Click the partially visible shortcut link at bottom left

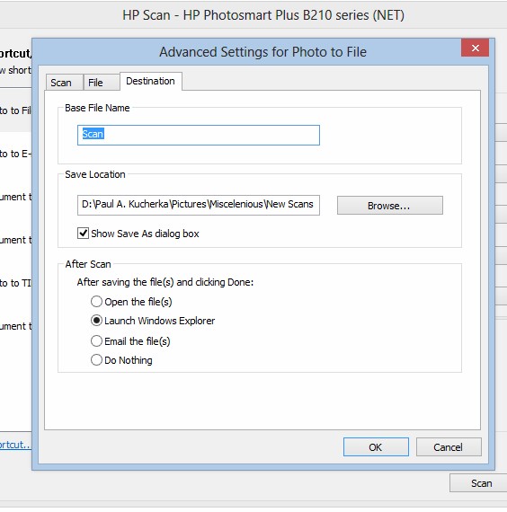point(15,445)
